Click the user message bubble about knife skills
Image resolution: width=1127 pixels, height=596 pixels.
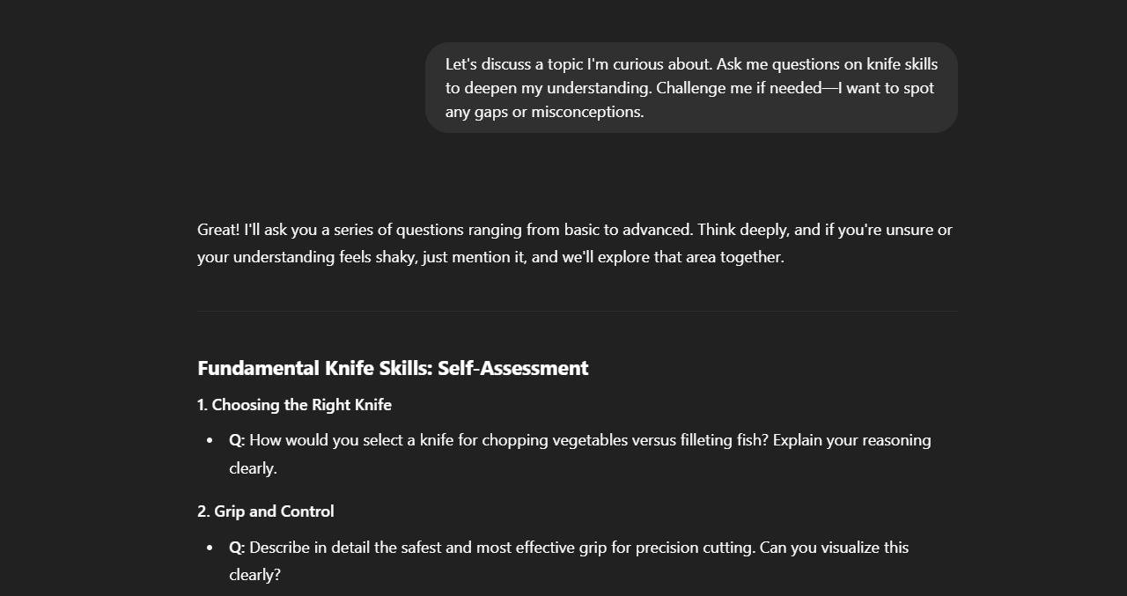(x=691, y=88)
